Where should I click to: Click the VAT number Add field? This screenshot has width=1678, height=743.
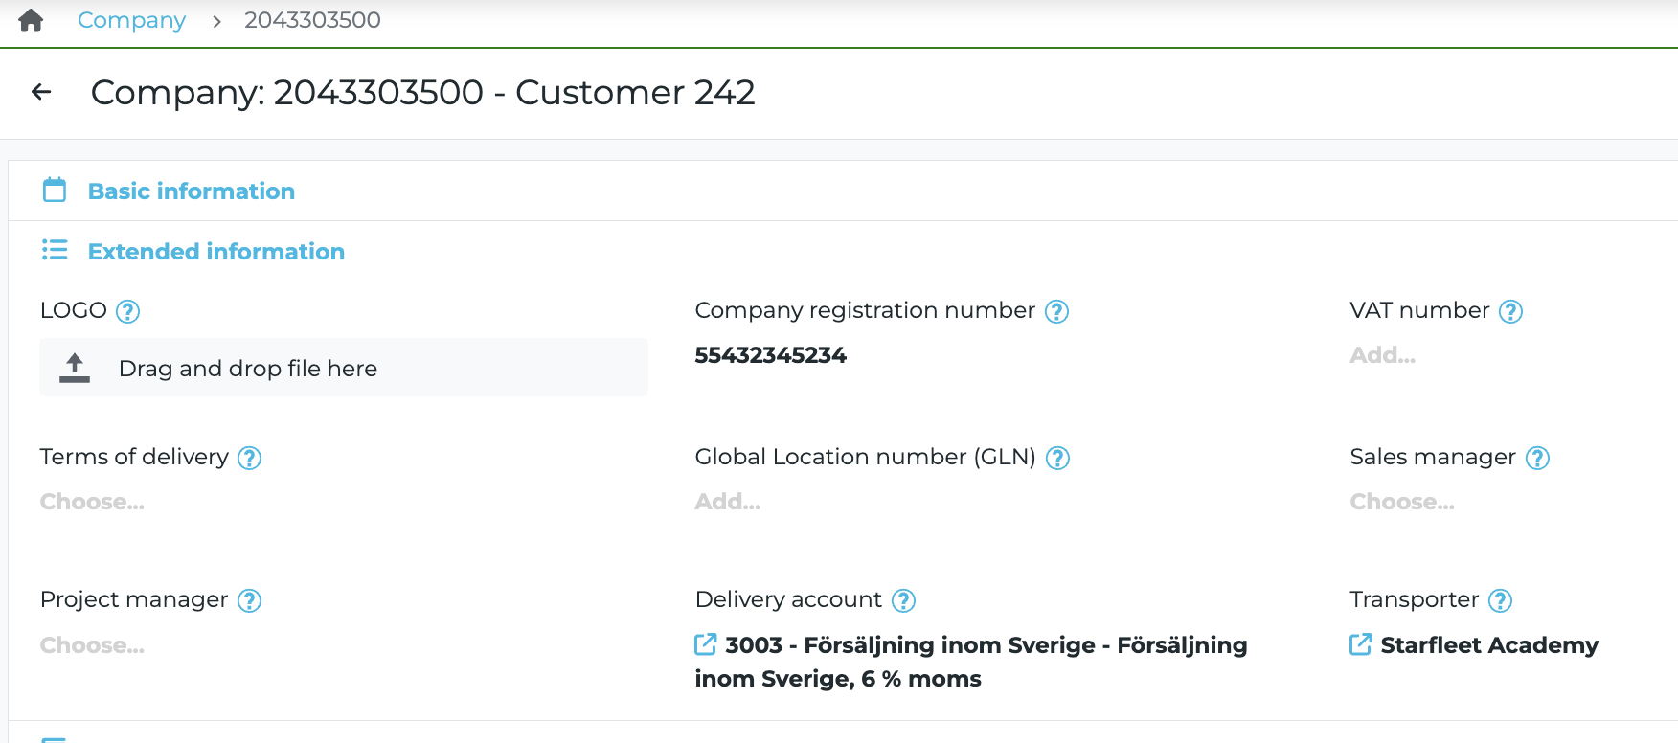pos(1382,355)
